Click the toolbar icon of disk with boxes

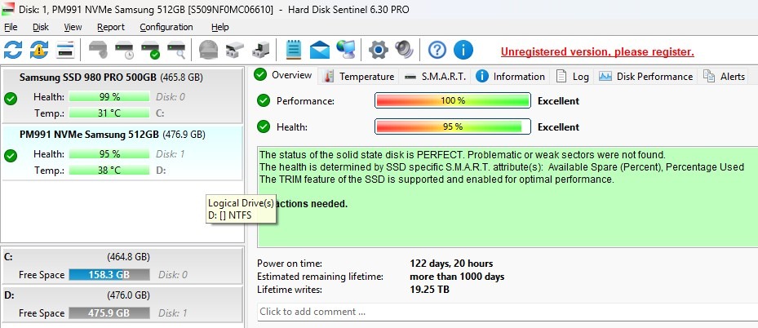pos(235,50)
